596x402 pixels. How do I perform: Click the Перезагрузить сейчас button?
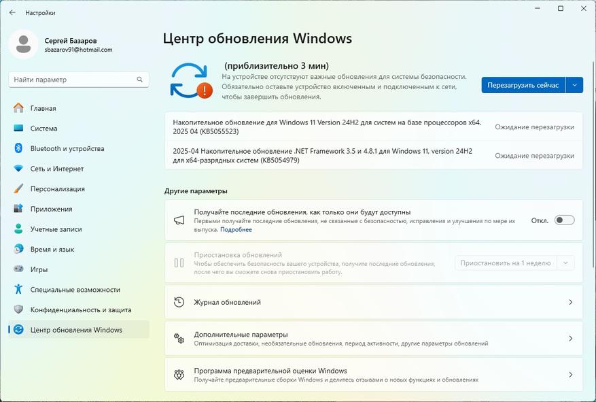tap(523, 85)
